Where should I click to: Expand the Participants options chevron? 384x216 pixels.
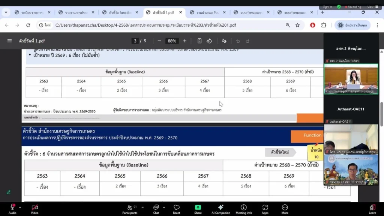[142, 207]
